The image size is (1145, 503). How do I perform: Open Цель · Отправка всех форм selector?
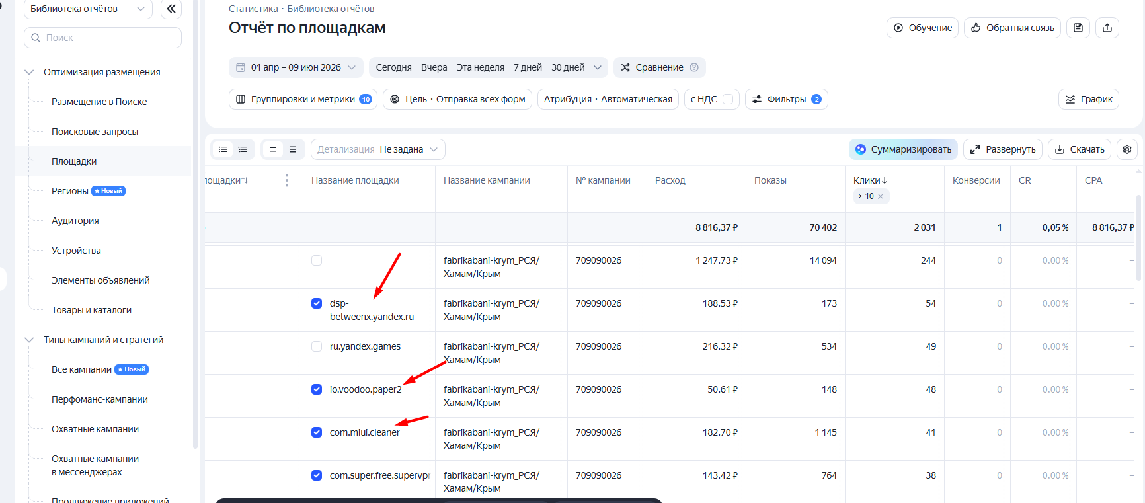tap(457, 99)
